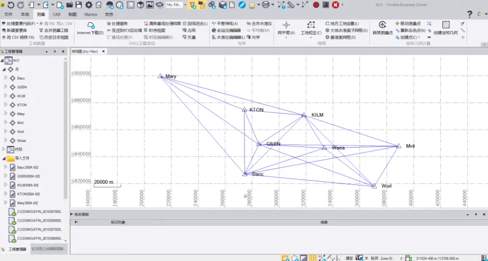Click the globe map icon in toolbar
Viewport: 488px width, 261px height.
pos(120,5)
